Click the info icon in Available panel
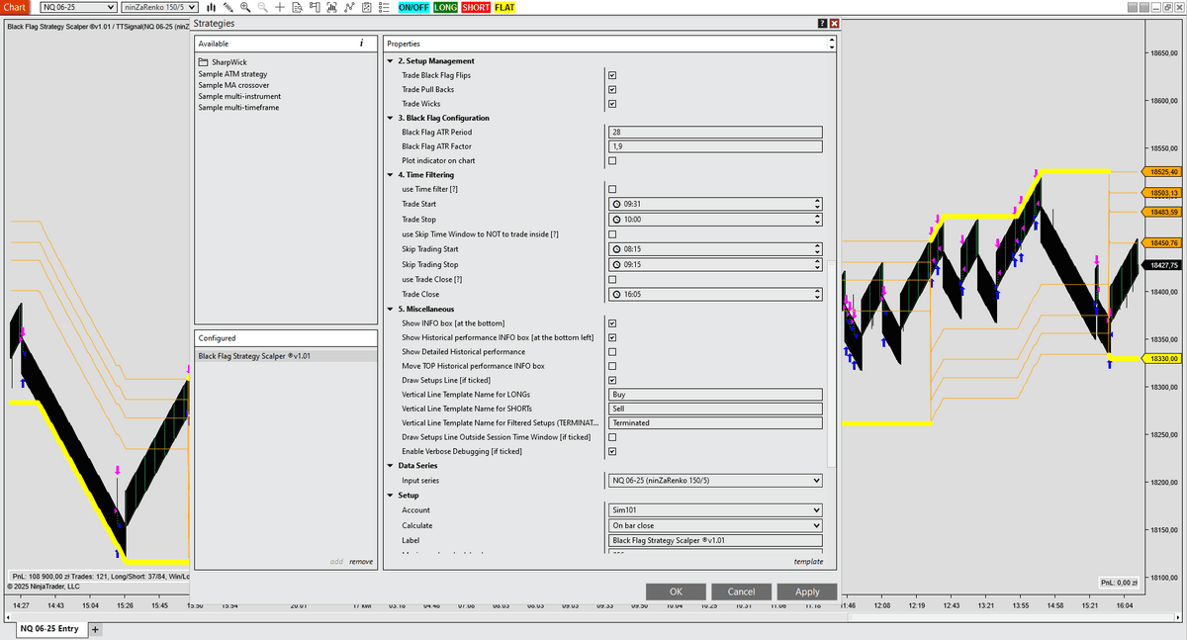The image size is (1187, 640). coord(361,44)
